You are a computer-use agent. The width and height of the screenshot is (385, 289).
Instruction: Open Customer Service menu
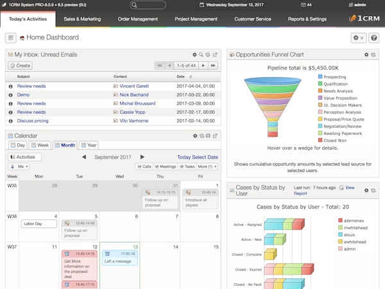[253, 19]
